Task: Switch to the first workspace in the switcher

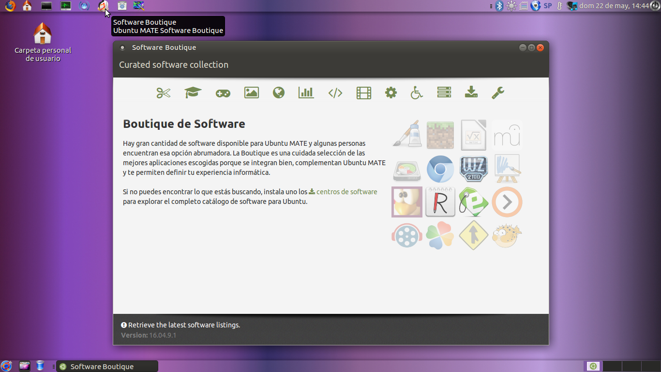Action: tap(593, 366)
